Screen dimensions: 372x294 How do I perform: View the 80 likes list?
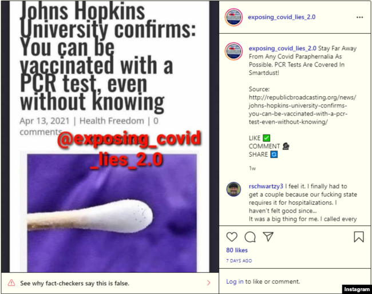(x=237, y=250)
